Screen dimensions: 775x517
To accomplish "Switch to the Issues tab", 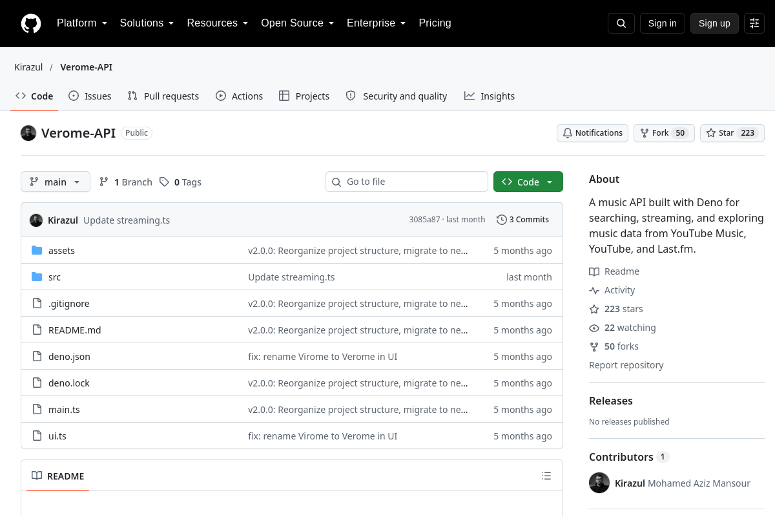I will 90,96.
